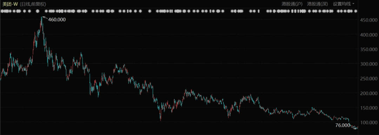Click the 76.000 low price label
Screen dimensions: 379x135
343,125
